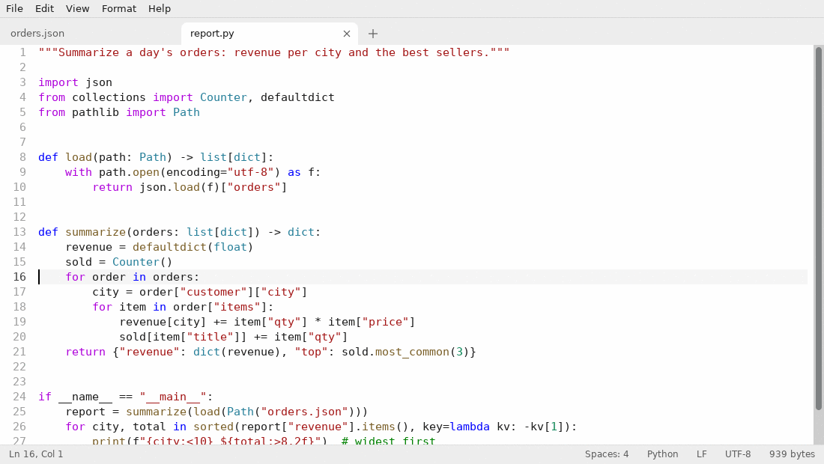Click line number 13 in the gutter

(x=19, y=232)
